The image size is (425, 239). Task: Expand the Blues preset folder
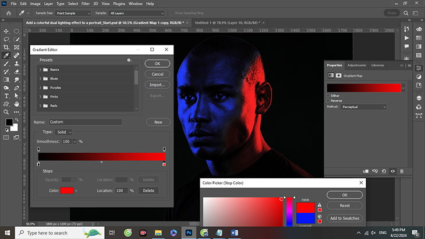tap(41, 78)
